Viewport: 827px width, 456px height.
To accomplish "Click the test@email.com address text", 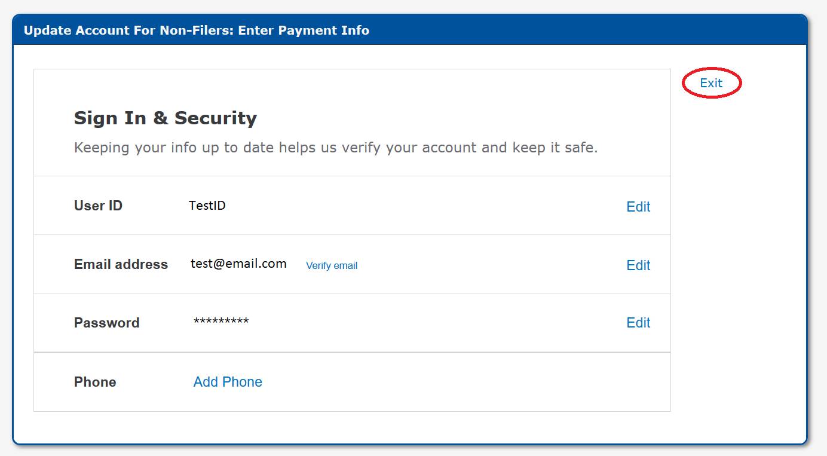I will [x=238, y=264].
